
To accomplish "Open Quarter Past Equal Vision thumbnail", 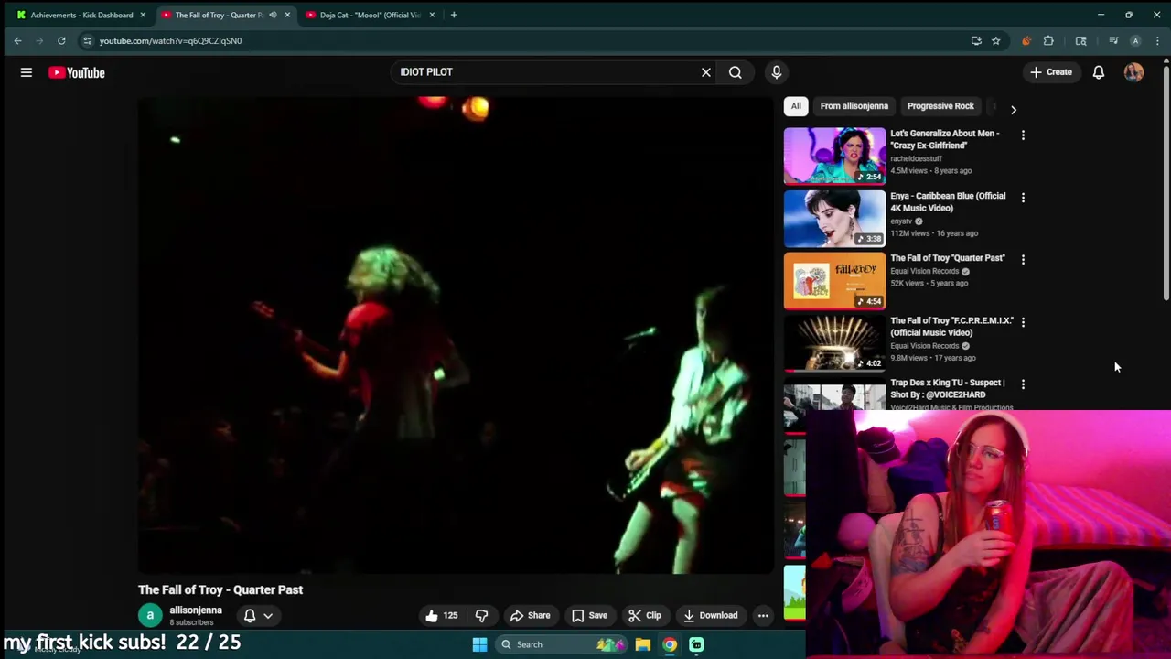I will tap(834, 280).
